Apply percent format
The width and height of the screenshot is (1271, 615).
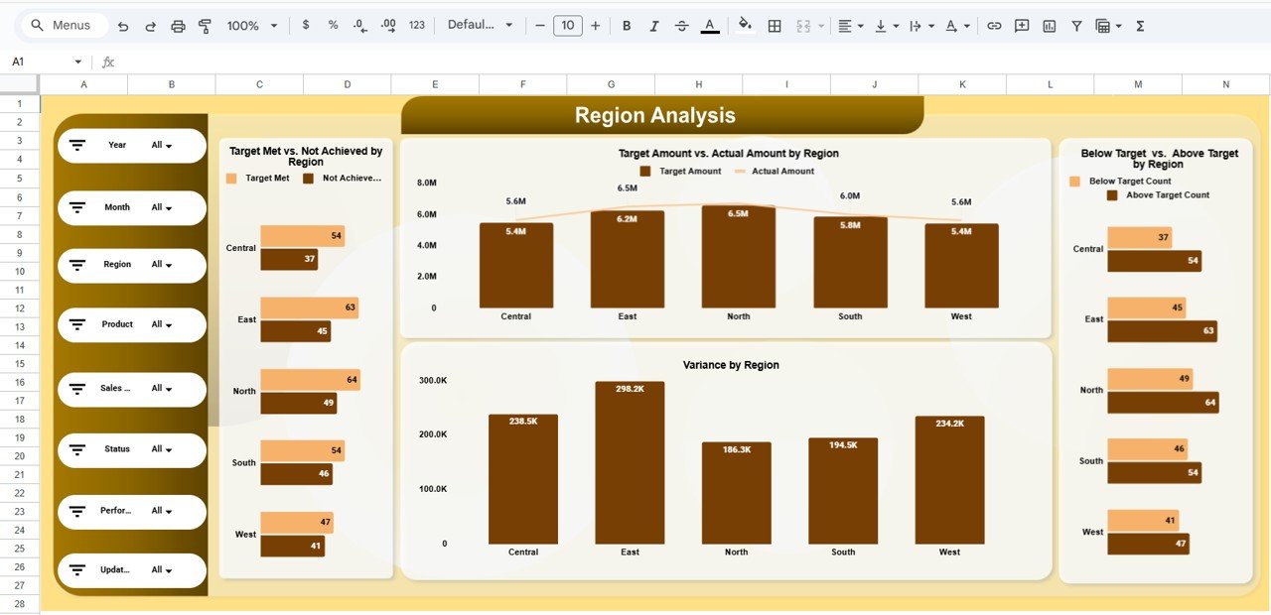click(x=332, y=25)
